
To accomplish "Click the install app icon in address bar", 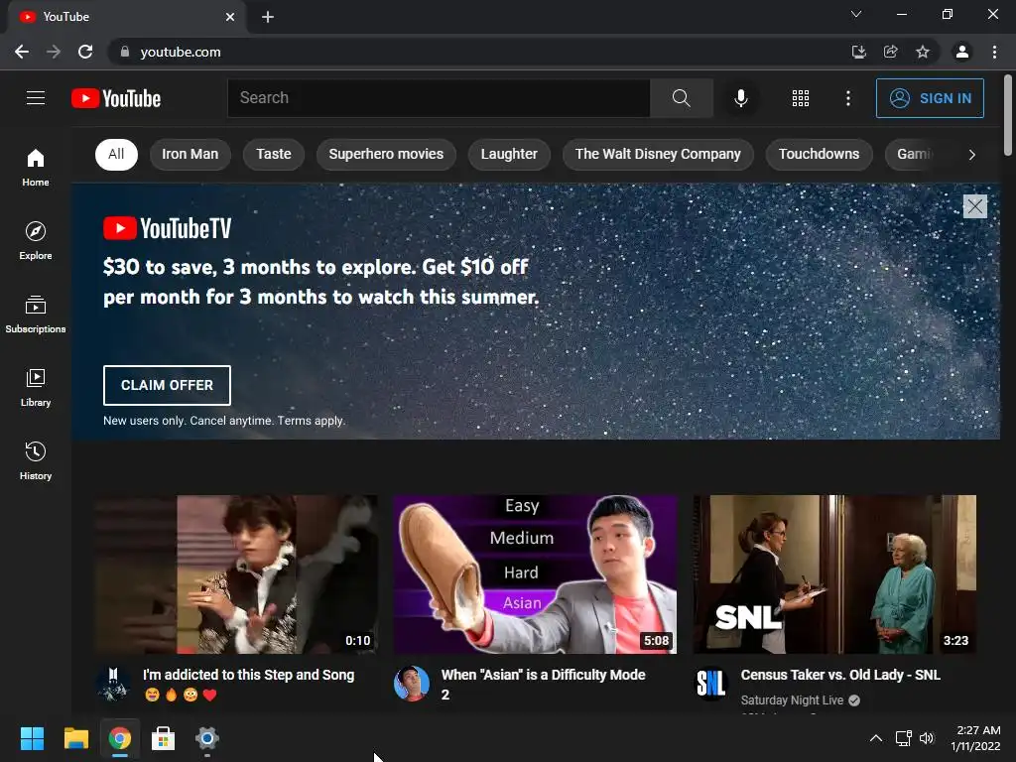I will coord(858,52).
